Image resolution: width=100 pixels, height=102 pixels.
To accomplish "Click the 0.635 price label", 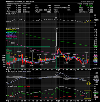I will (75, 54).
